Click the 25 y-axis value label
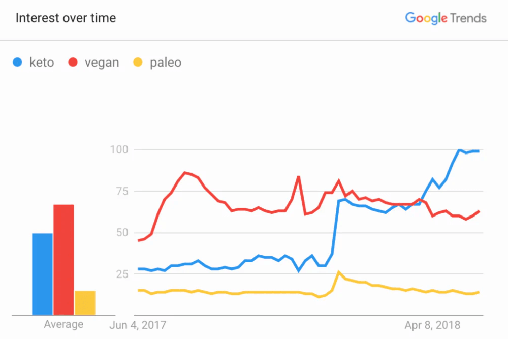The width and height of the screenshot is (508, 339). (122, 274)
